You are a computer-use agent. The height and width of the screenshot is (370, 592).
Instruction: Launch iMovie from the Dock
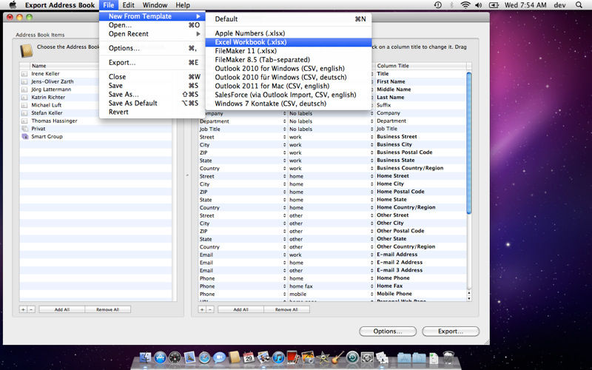coord(323,357)
